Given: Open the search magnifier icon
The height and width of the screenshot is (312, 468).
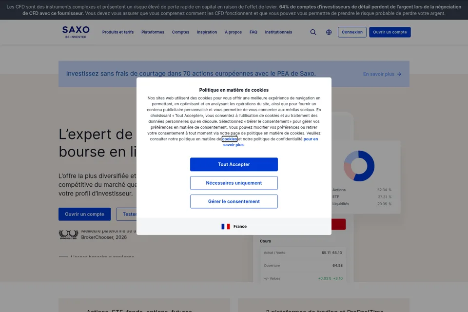Looking at the screenshot, I should pos(313,32).
